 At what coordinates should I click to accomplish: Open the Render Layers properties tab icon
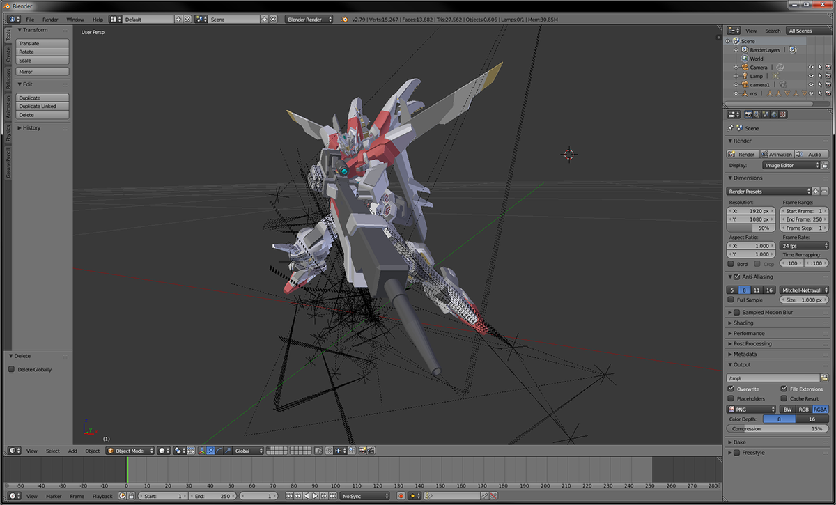(x=757, y=114)
